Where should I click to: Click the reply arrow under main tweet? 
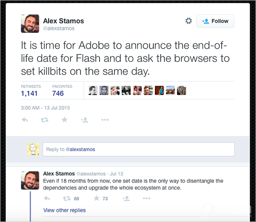25,120
